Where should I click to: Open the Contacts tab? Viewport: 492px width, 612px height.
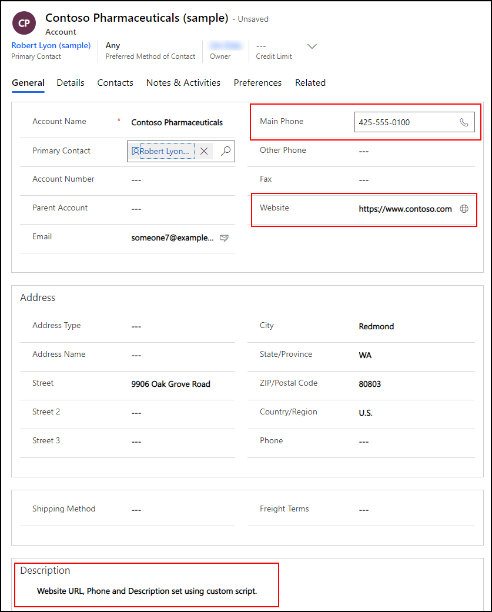pos(115,83)
